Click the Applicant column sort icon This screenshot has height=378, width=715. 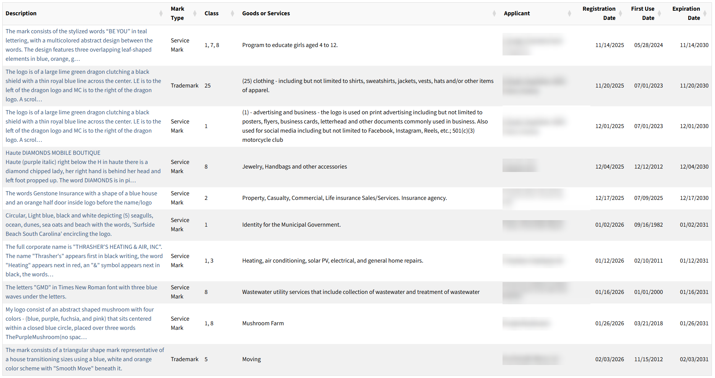tap(569, 14)
